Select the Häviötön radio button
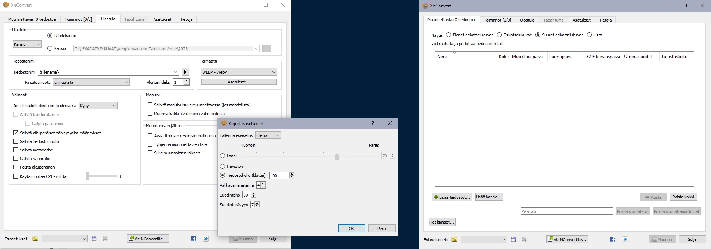711x249 pixels. [x=223, y=166]
